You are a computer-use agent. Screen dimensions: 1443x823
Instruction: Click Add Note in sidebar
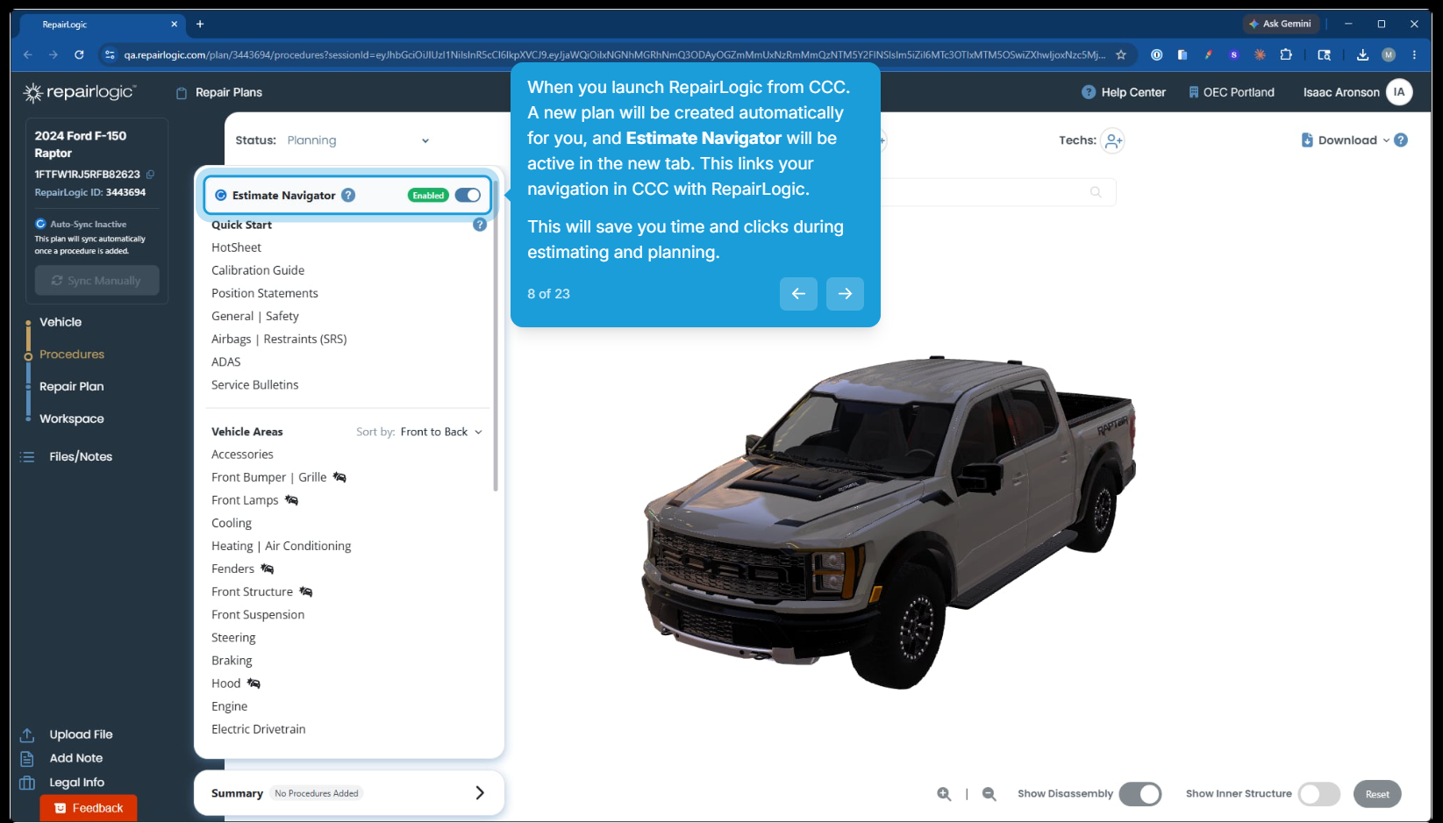75,758
